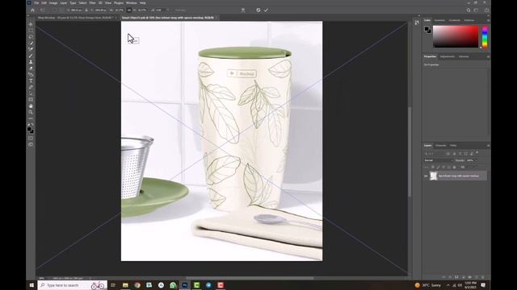The image size is (517, 290).
Task: Click the smart object layer thumbnail
Action: (433, 176)
